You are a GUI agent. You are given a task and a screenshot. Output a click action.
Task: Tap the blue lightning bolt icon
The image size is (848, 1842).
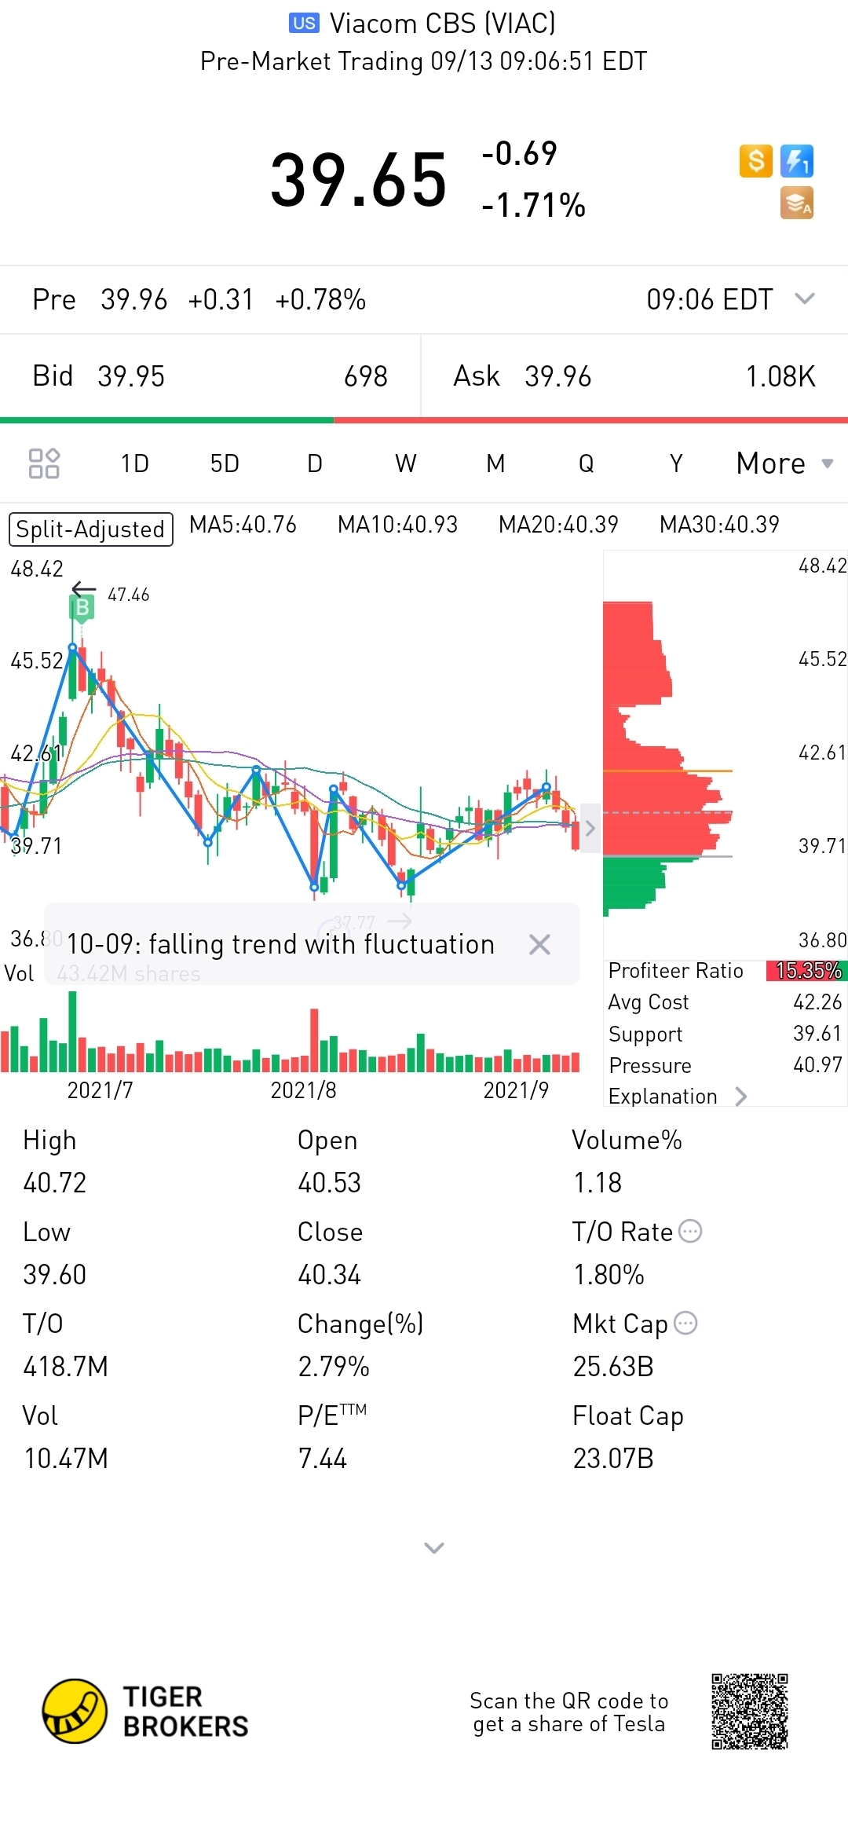click(797, 161)
